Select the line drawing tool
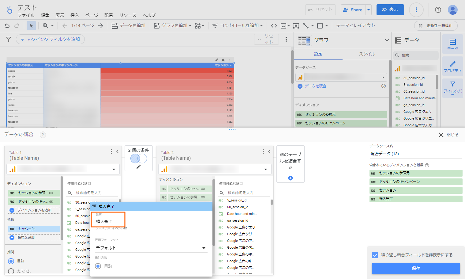Screen dimensions: 465x279 [306, 26]
